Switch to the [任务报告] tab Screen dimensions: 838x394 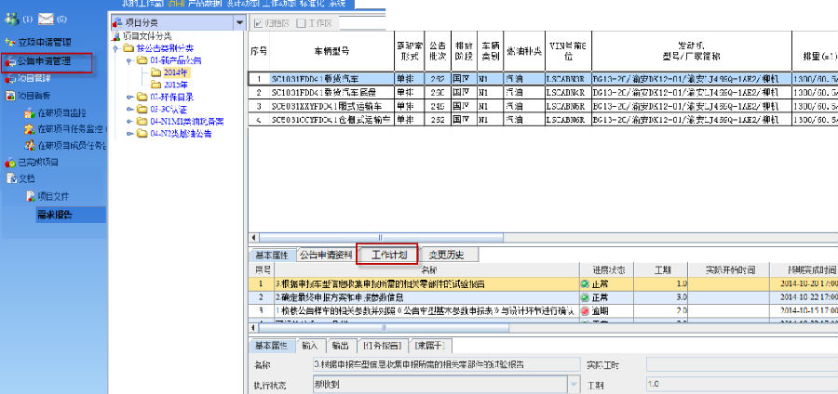[383, 346]
